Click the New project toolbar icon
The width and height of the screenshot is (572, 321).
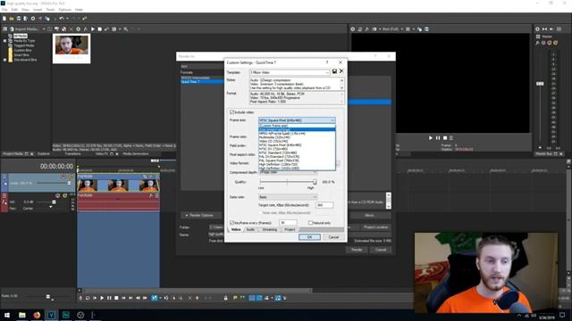(x=4, y=19)
